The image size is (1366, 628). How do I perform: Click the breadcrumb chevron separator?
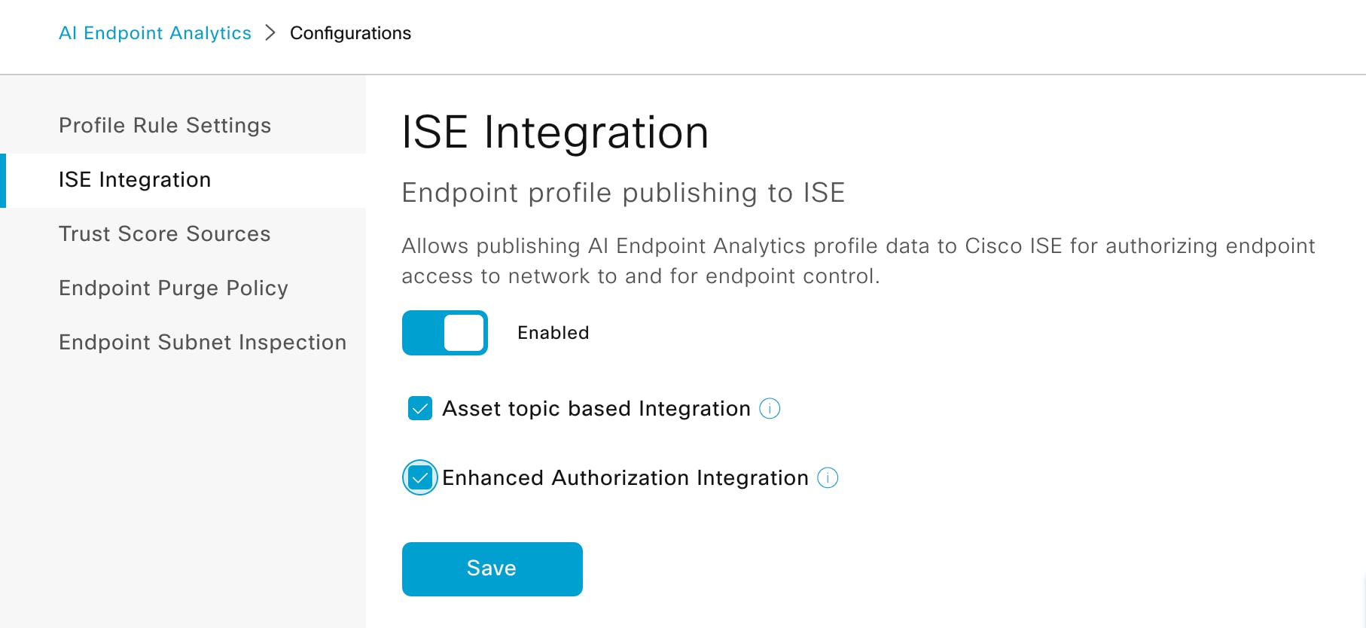coord(270,33)
